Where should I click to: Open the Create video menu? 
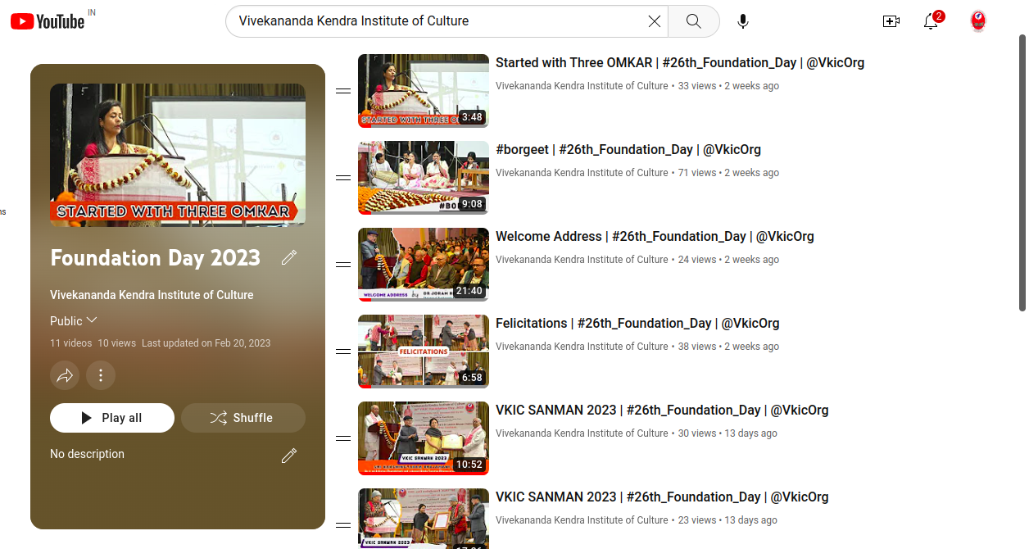(891, 21)
